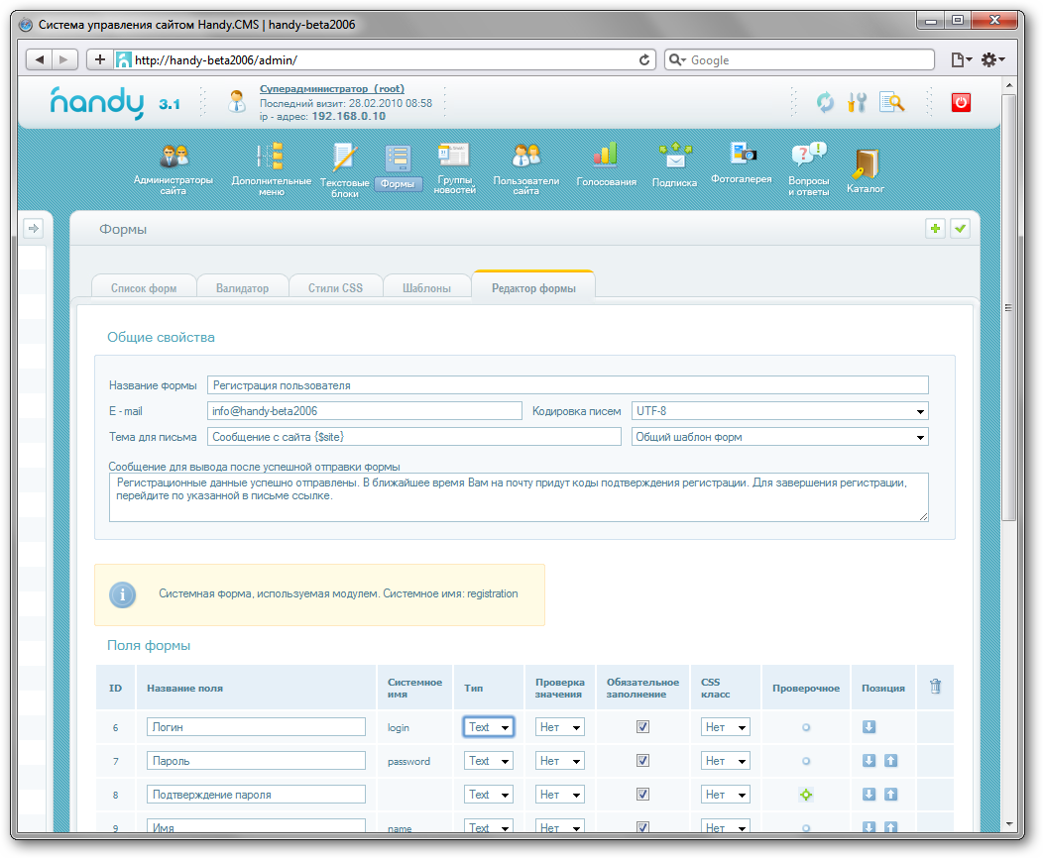
Task: Expand the collapsed left sidebar arrow
Action: tap(33, 229)
